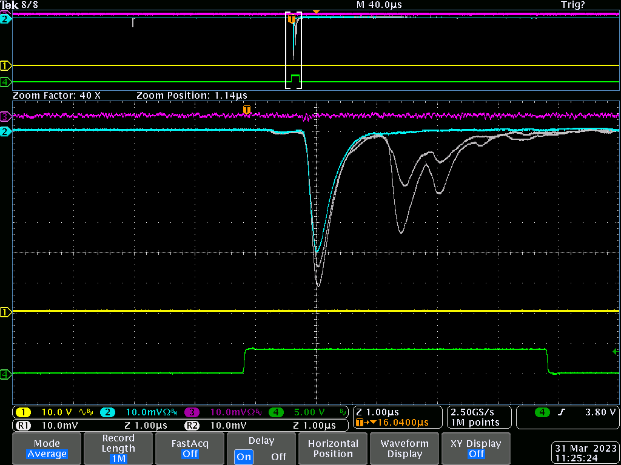Click the R1 reference waveform badge
The height and width of the screenshot is (465, 621).
pyautogui.click(x=22, y=425)
